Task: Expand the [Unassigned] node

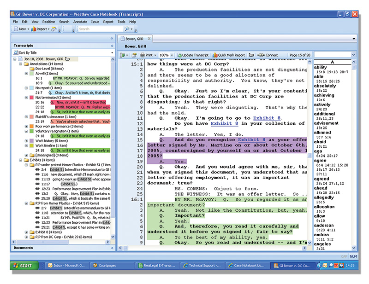Action: 26,155
